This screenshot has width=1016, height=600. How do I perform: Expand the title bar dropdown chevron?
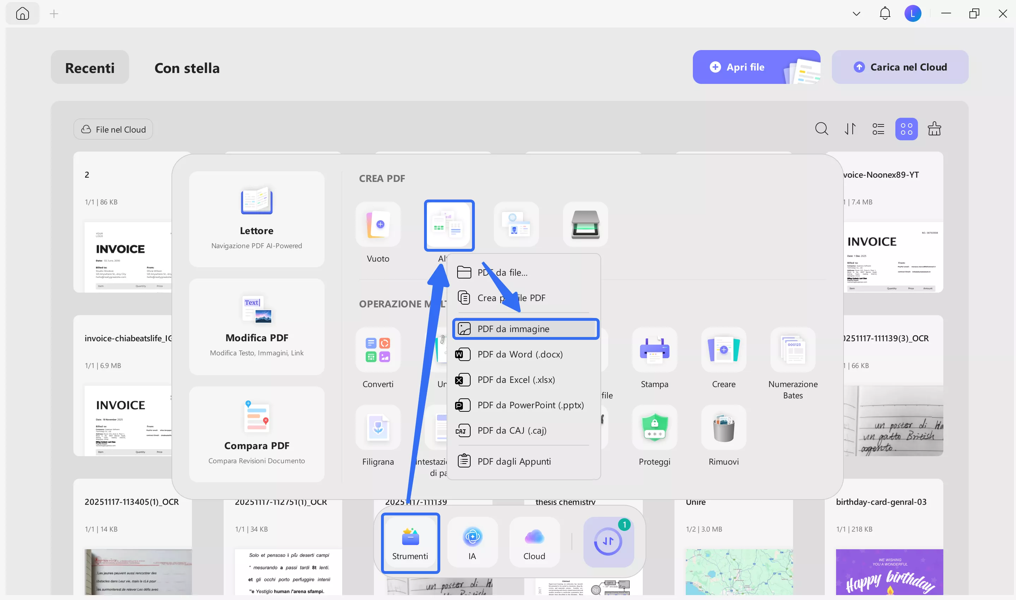pos(856,14)
